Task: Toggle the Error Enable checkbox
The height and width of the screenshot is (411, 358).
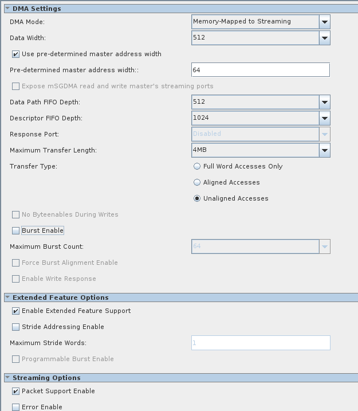Action: pyautogui.click(x=16, y=407)
